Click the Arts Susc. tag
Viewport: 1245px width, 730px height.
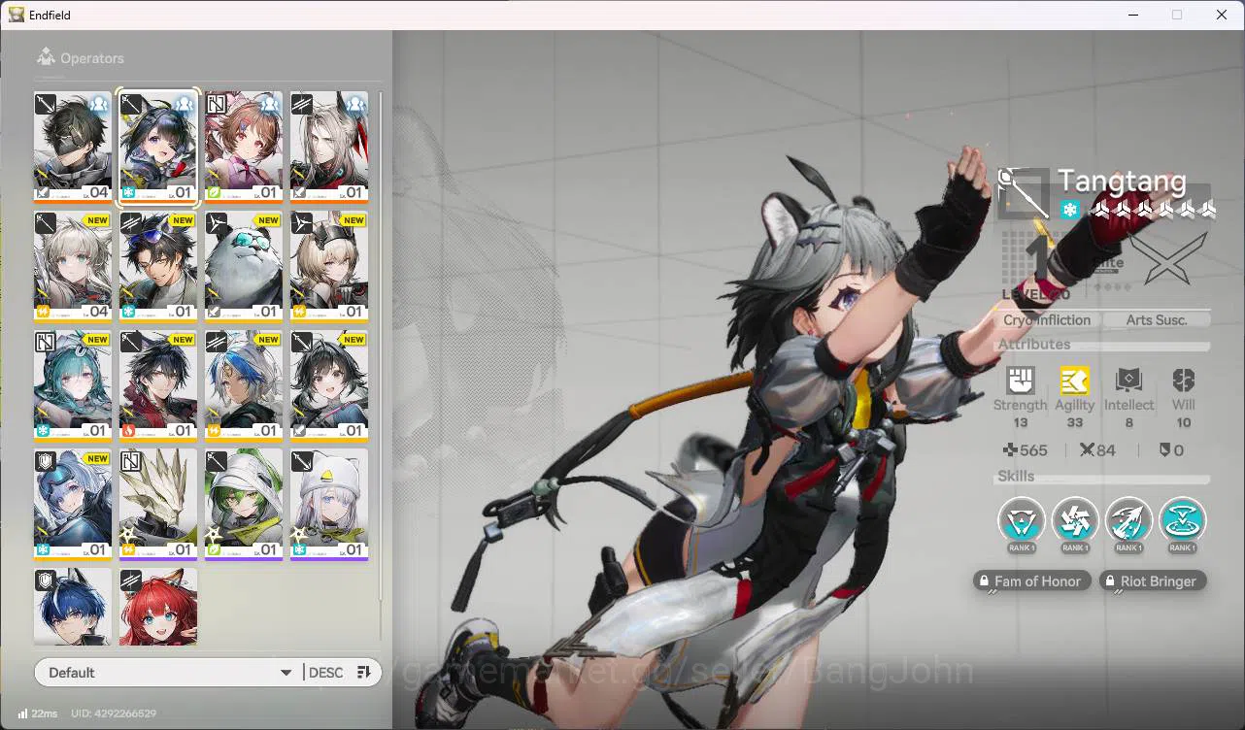point(1157,320)
